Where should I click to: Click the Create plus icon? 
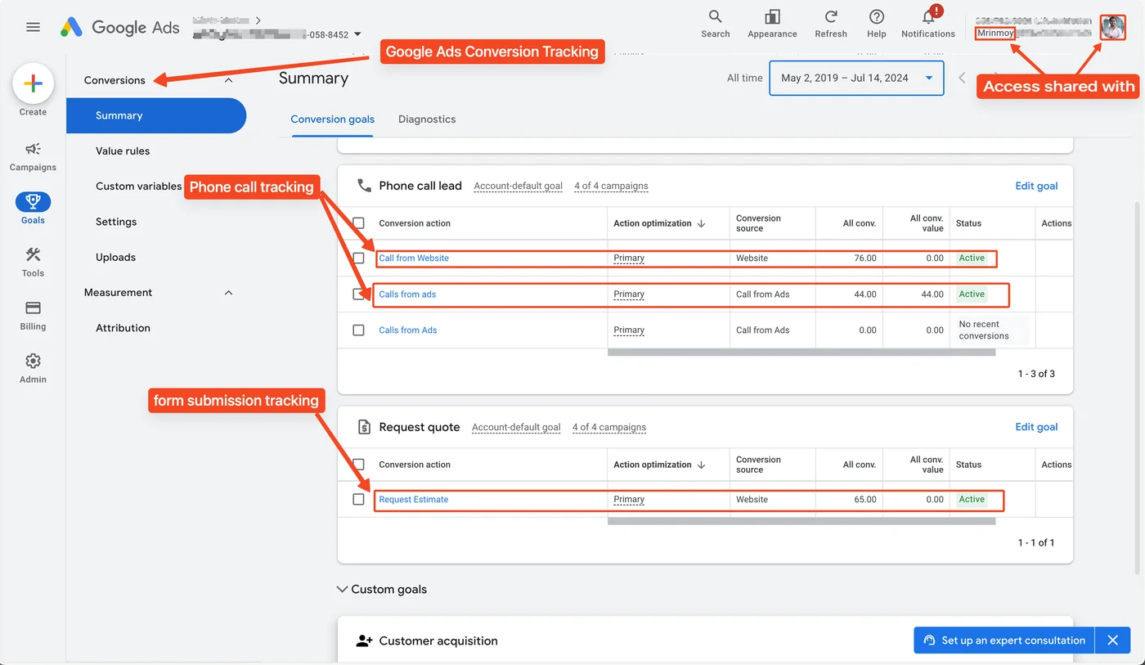click(33, 83)
